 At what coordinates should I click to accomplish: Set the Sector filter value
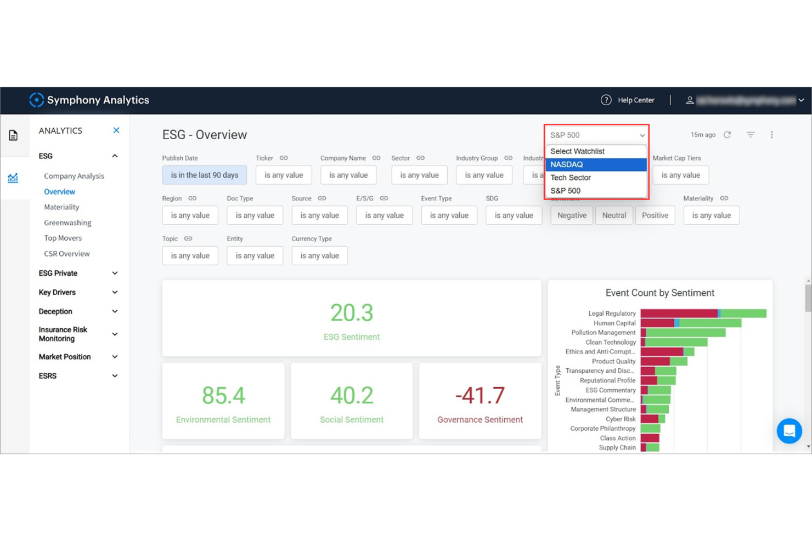419,175
